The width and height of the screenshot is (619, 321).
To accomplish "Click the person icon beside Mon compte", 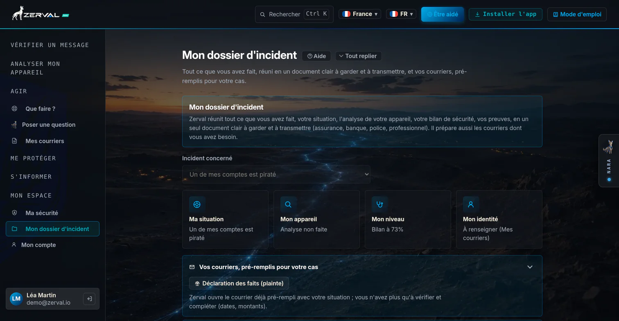I will 14,245.
